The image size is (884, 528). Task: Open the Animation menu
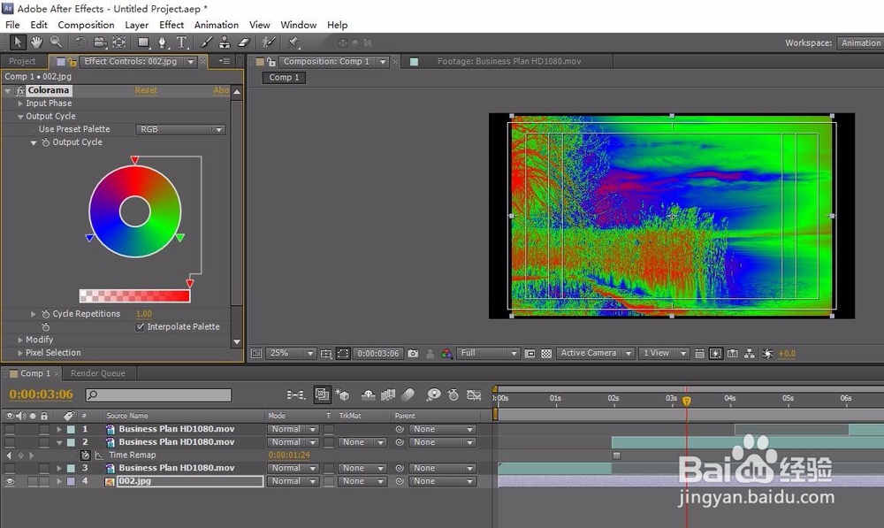pos(217,25)
